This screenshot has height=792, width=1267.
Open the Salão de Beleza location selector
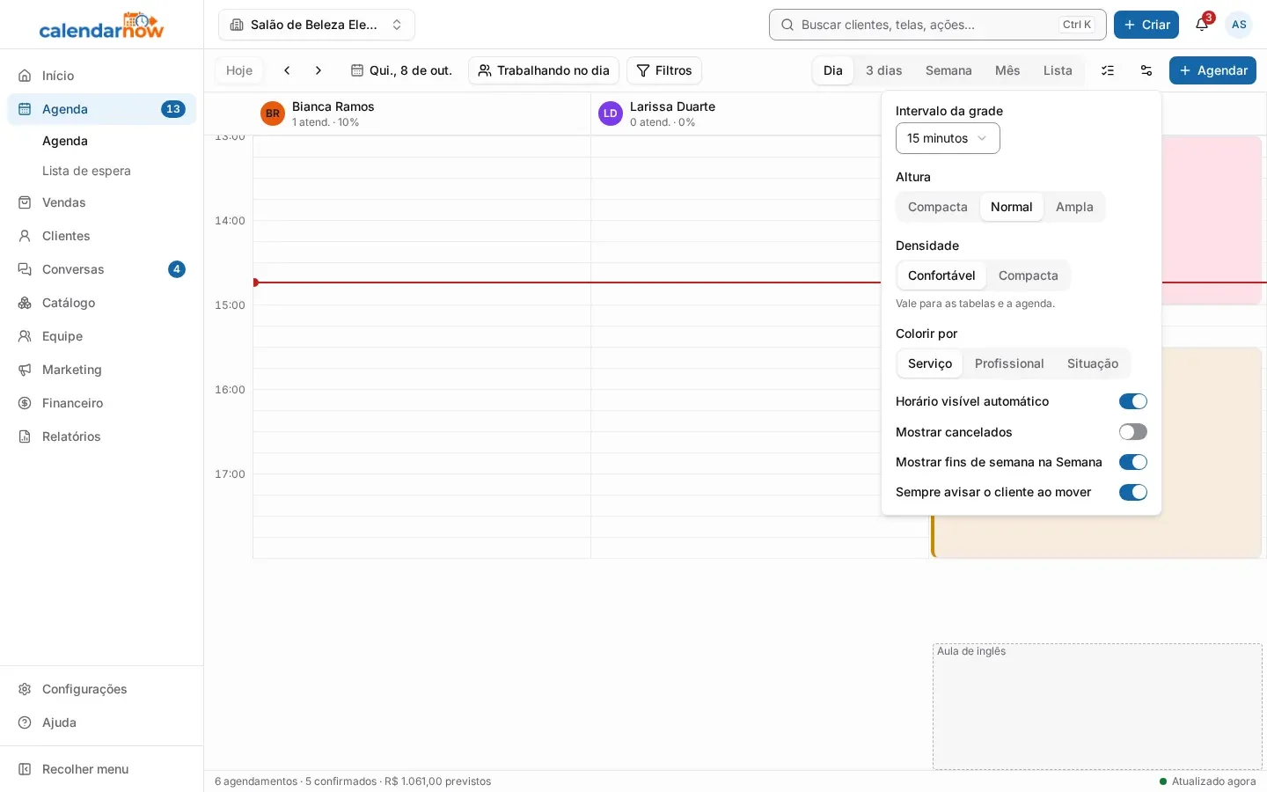317,25
